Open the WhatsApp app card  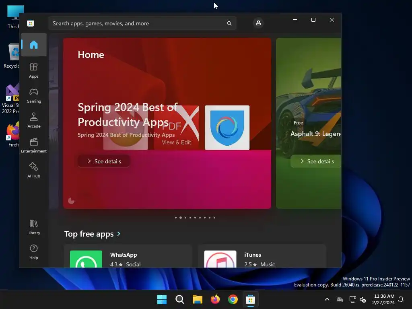(x=128, y=256)
